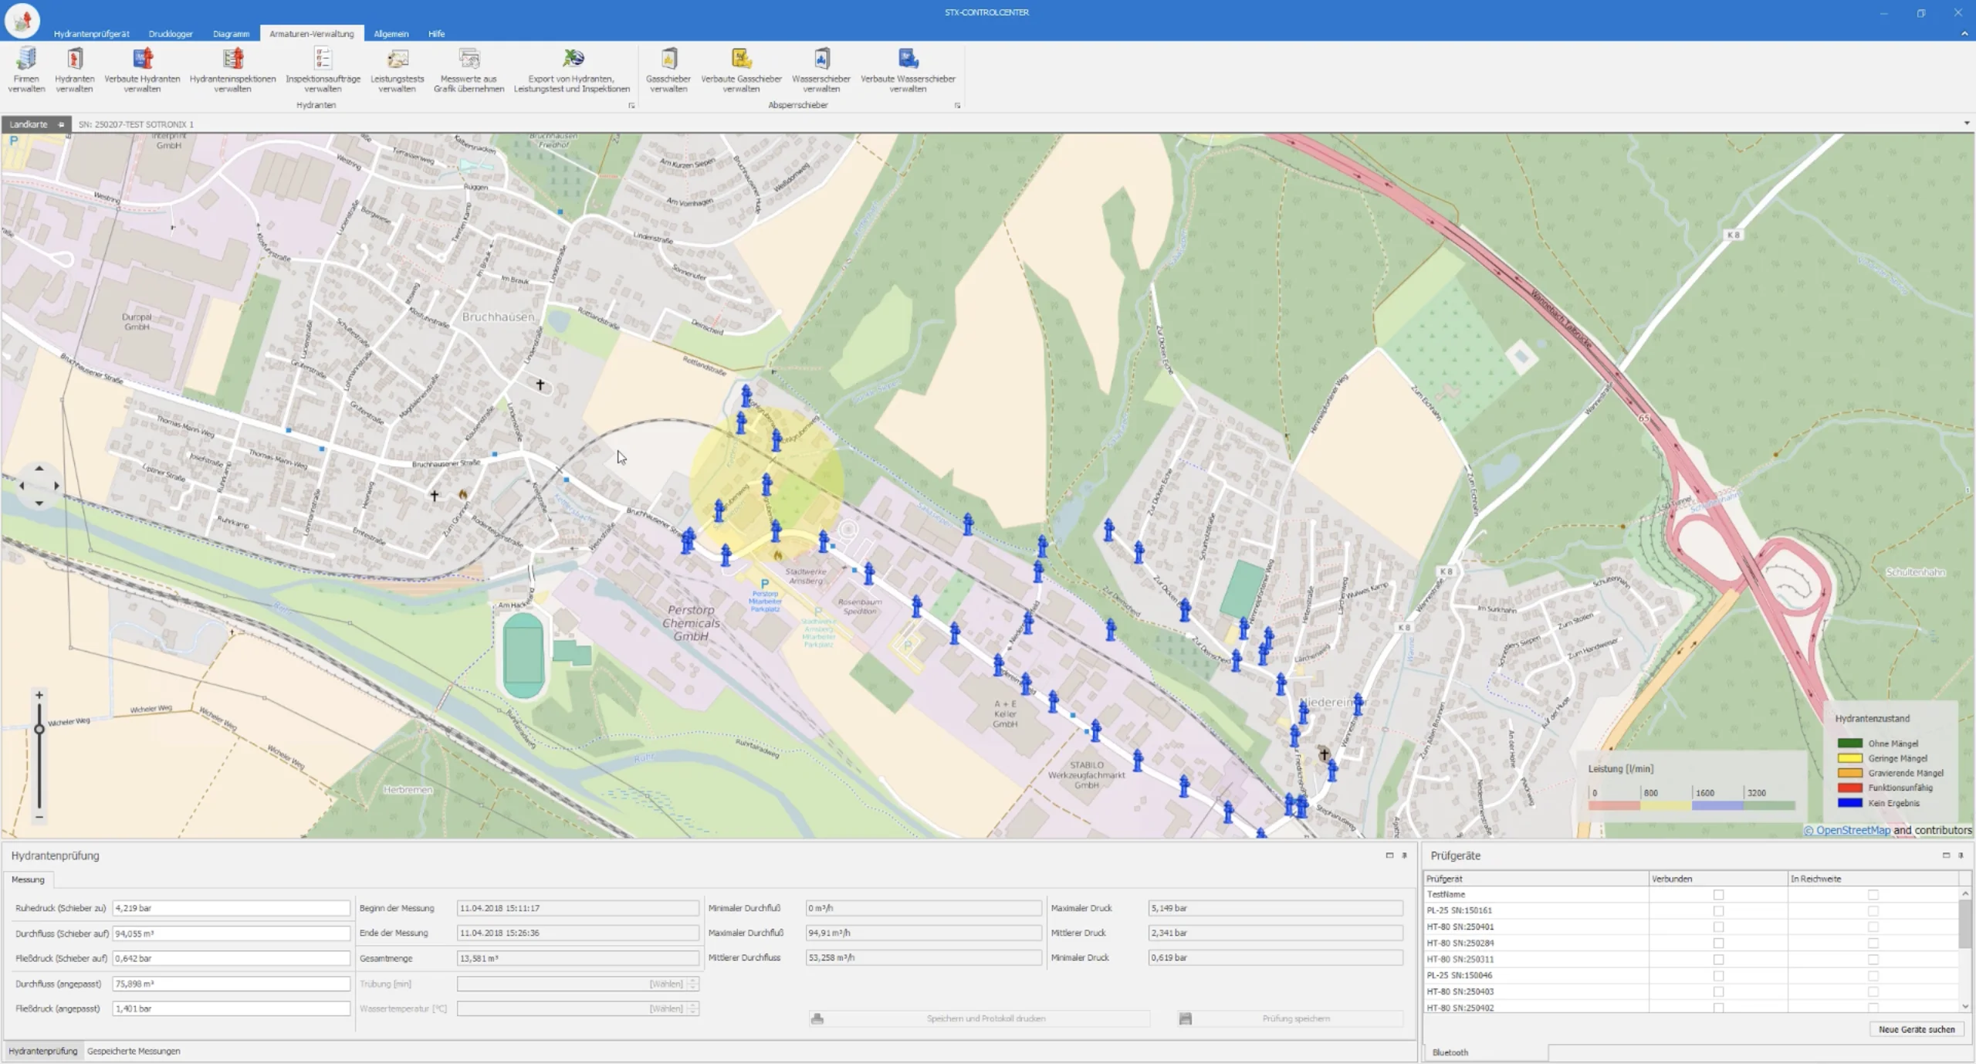The height and width of the screenshot is (1064, 1976).
Task: Click map zoom out minus
Action: (x=39, y=817)
